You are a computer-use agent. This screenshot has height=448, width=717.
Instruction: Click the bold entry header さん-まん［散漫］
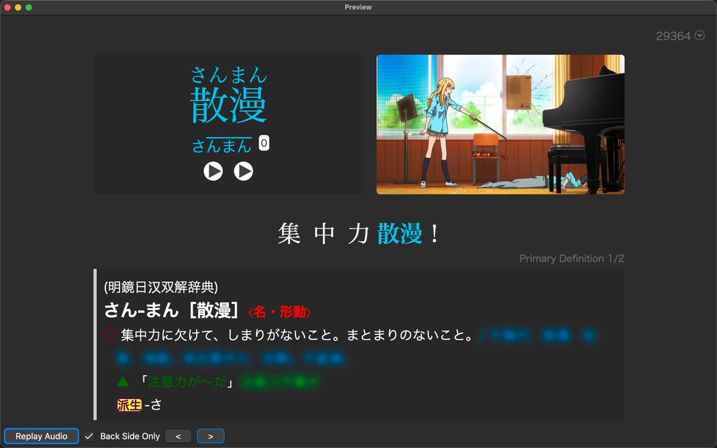[x=172, y=310]
